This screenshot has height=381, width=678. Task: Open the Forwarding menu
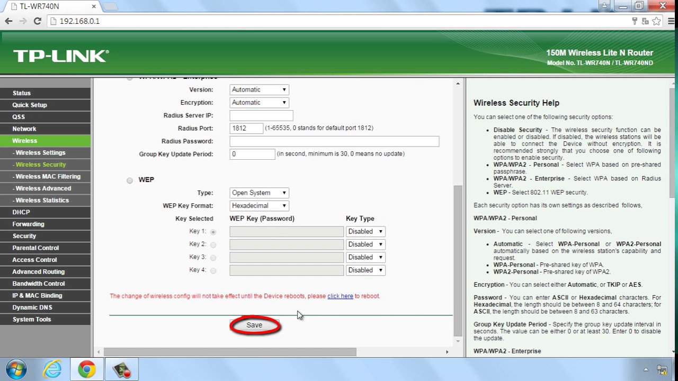(x=45, y=224)
